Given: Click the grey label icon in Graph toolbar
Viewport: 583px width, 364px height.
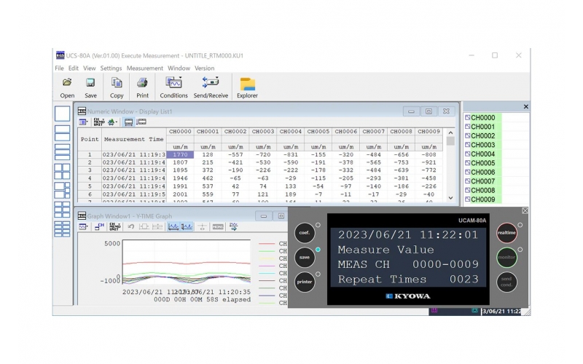Looking at the screenshot, I should (x=218, y=226).
